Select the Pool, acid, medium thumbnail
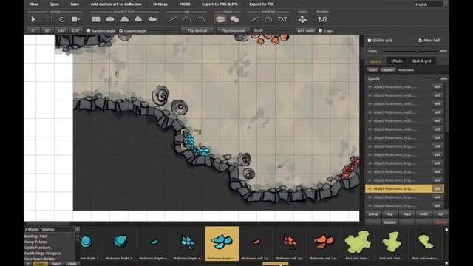This screenshot has width=473, height=266. point(426,243)
